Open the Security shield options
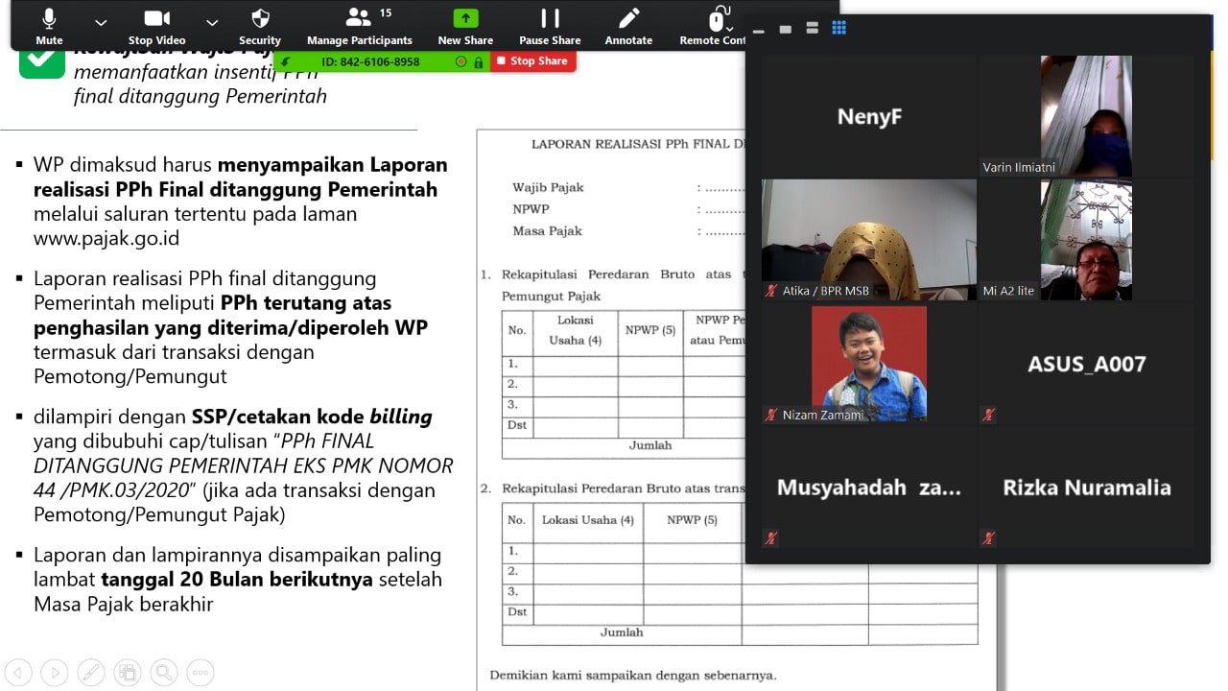 coord(259,26)
